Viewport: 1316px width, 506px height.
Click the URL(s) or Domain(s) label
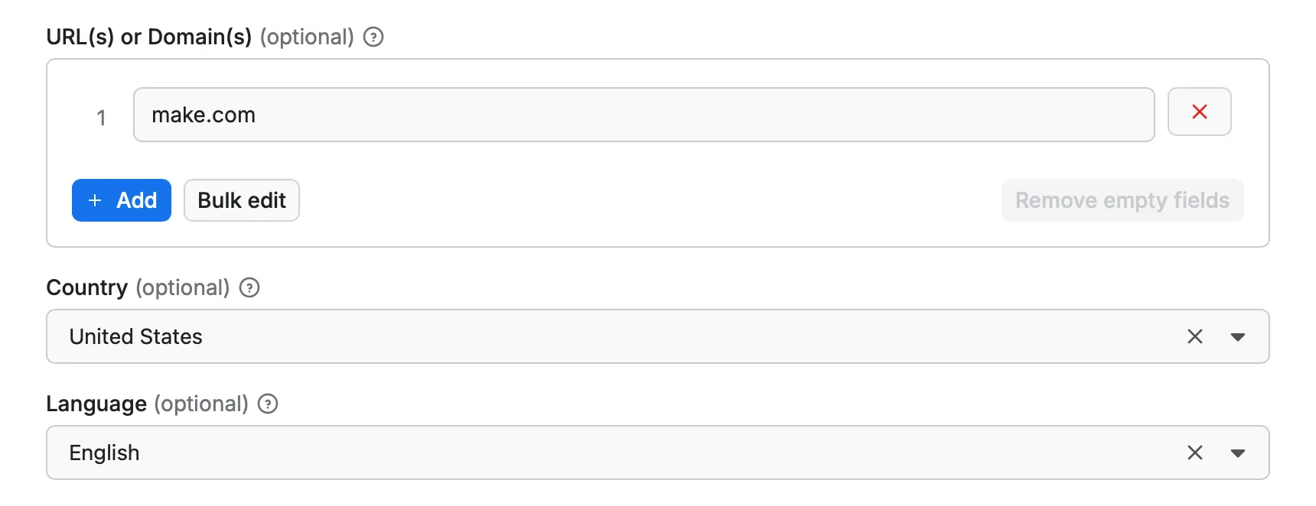click(148, 37)
